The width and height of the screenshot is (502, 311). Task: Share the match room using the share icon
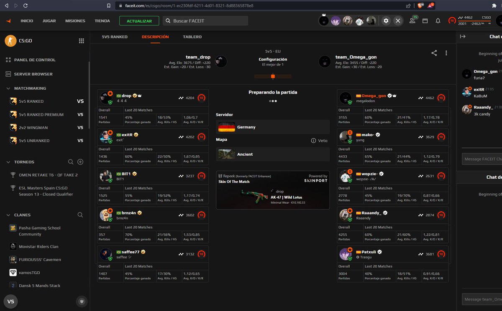(x=434, y=53)
